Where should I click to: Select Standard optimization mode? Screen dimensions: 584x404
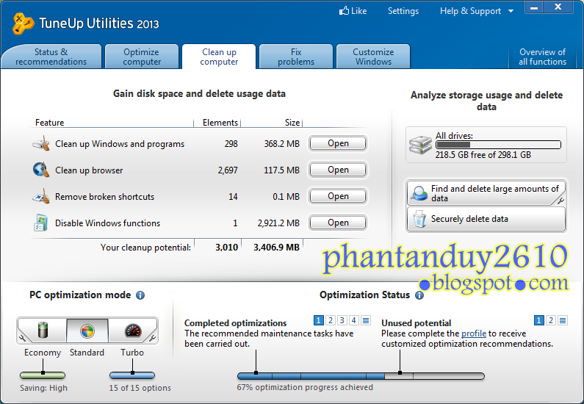(87, 331)
